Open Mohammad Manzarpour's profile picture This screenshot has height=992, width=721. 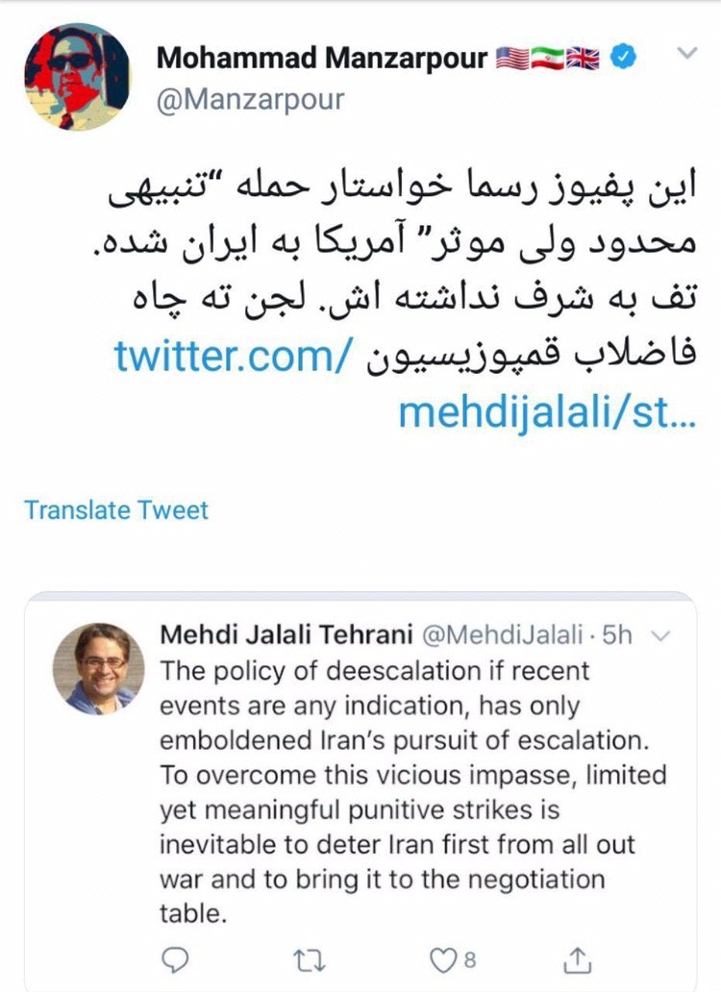coord(76,76)
